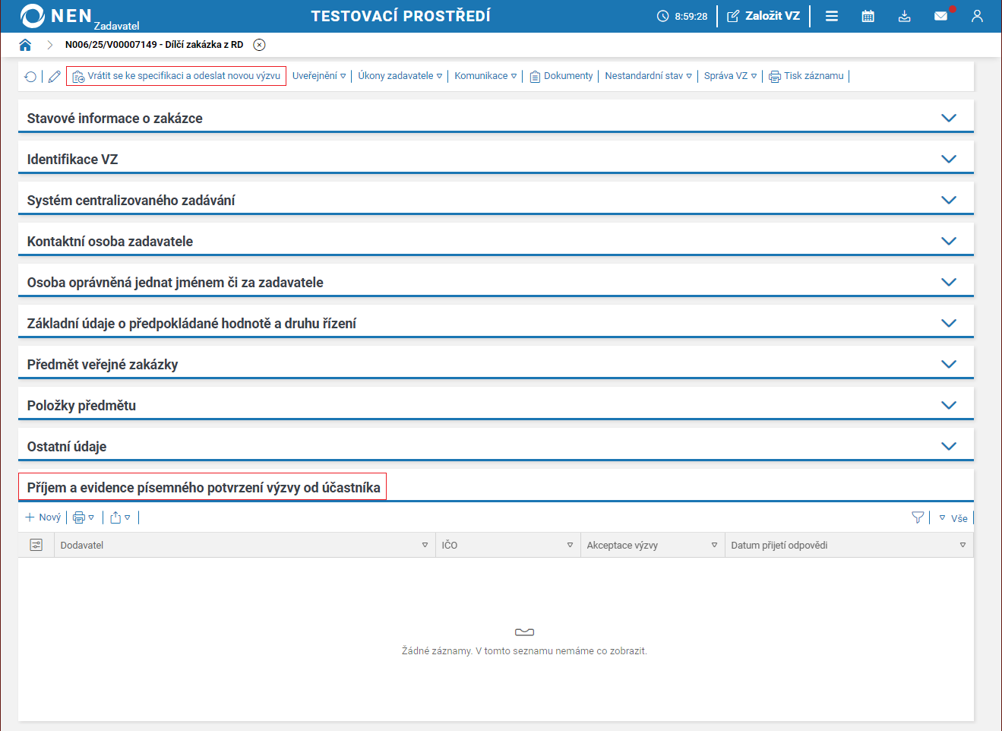Open the column settings icon in table

(36, 545)
